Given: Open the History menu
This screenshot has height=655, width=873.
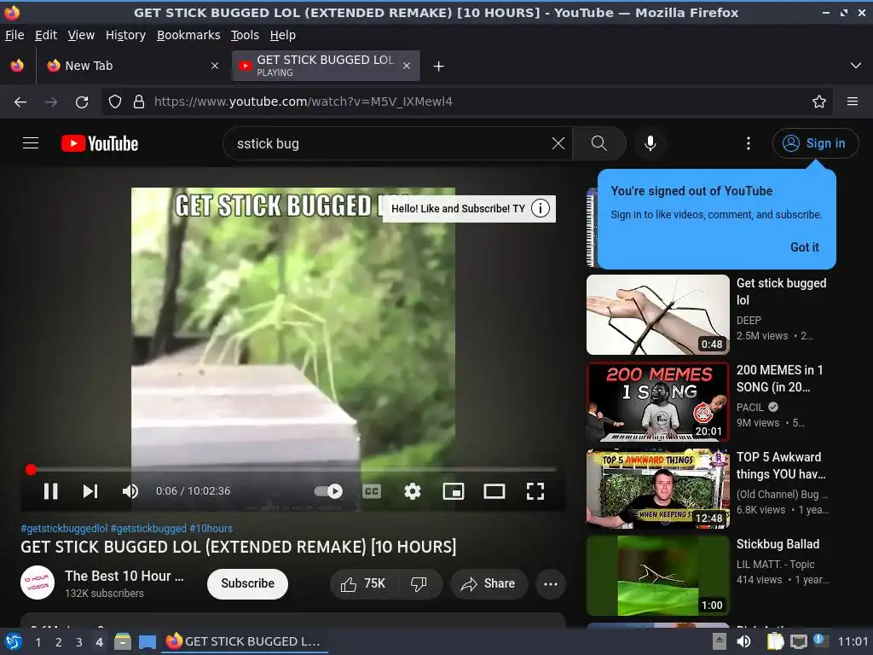Looking at the screenshot, I should coord(125,35).
